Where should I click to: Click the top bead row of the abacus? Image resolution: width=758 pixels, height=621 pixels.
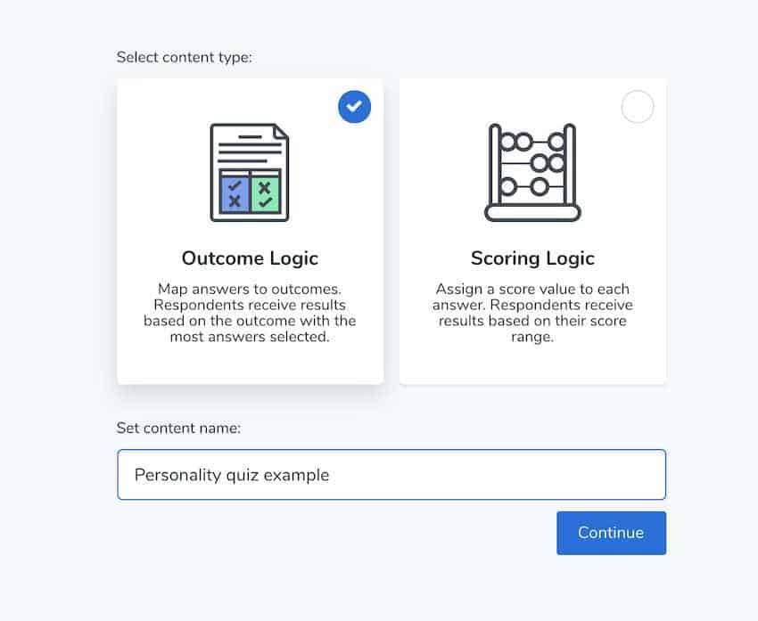pos(532,141)
